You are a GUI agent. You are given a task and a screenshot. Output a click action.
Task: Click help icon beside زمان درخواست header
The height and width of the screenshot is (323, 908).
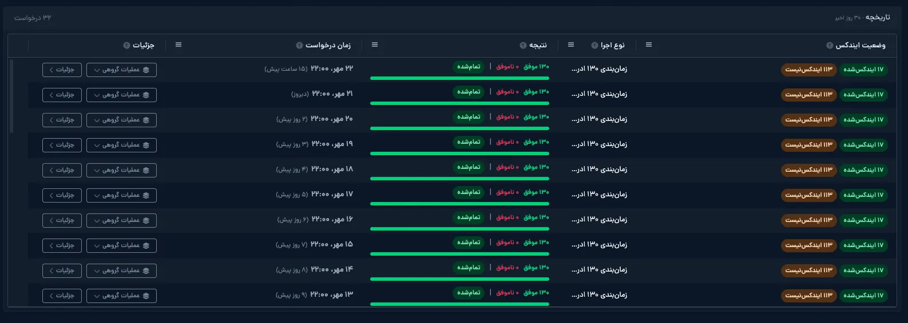pos(299,46)
